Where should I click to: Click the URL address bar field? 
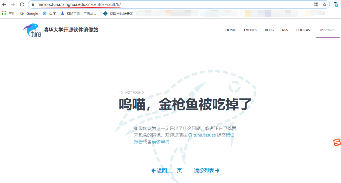point(194,4)
